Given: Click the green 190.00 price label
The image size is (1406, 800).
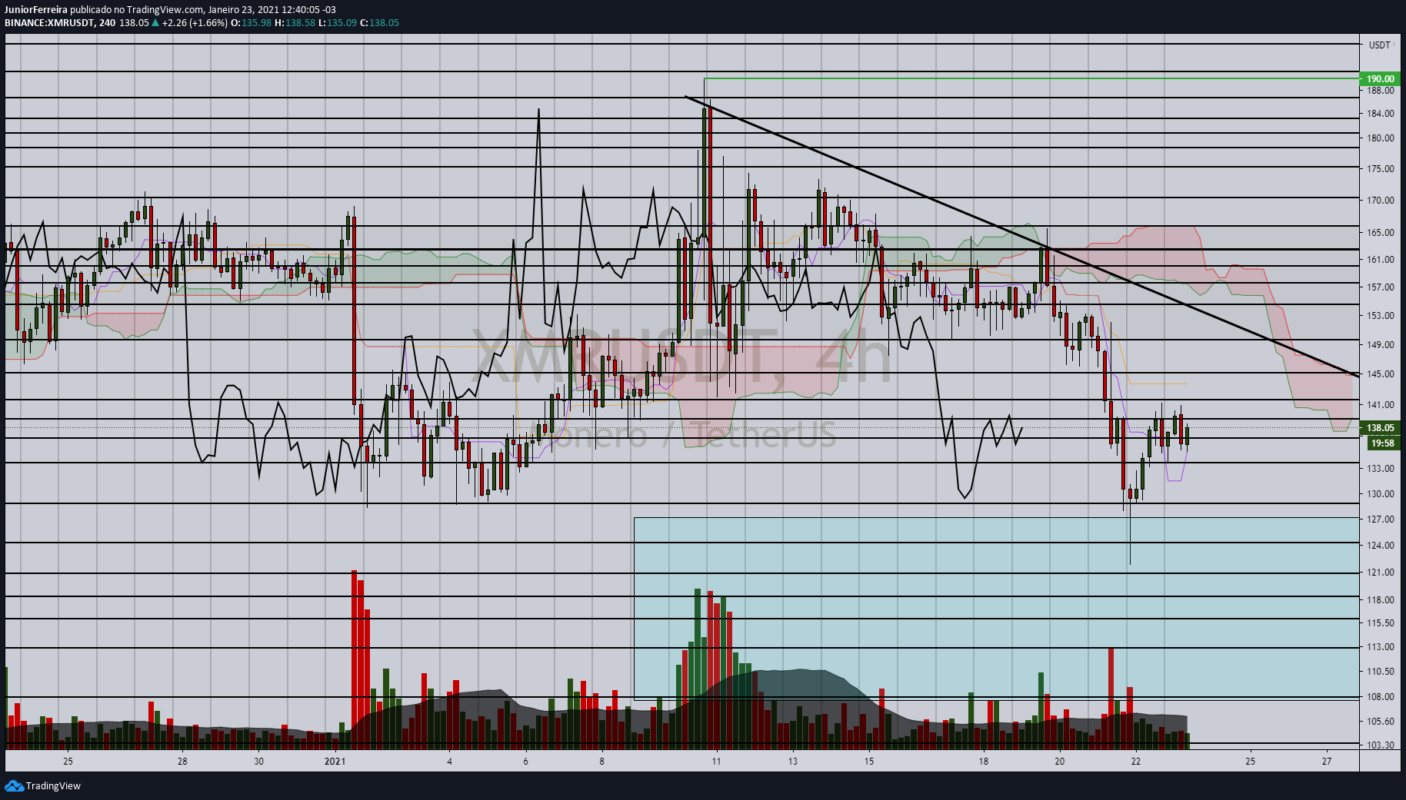Looking at the screenshot, I should [x=1380, y=78].
